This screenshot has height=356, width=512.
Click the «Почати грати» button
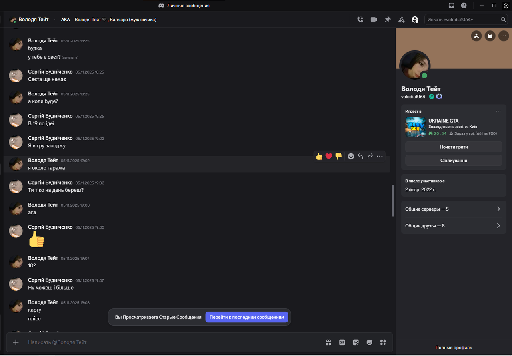[454, 147]
